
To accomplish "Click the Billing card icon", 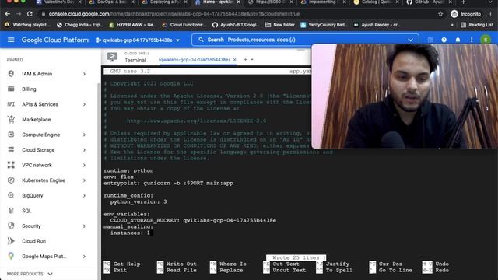I will pos(11,89).
